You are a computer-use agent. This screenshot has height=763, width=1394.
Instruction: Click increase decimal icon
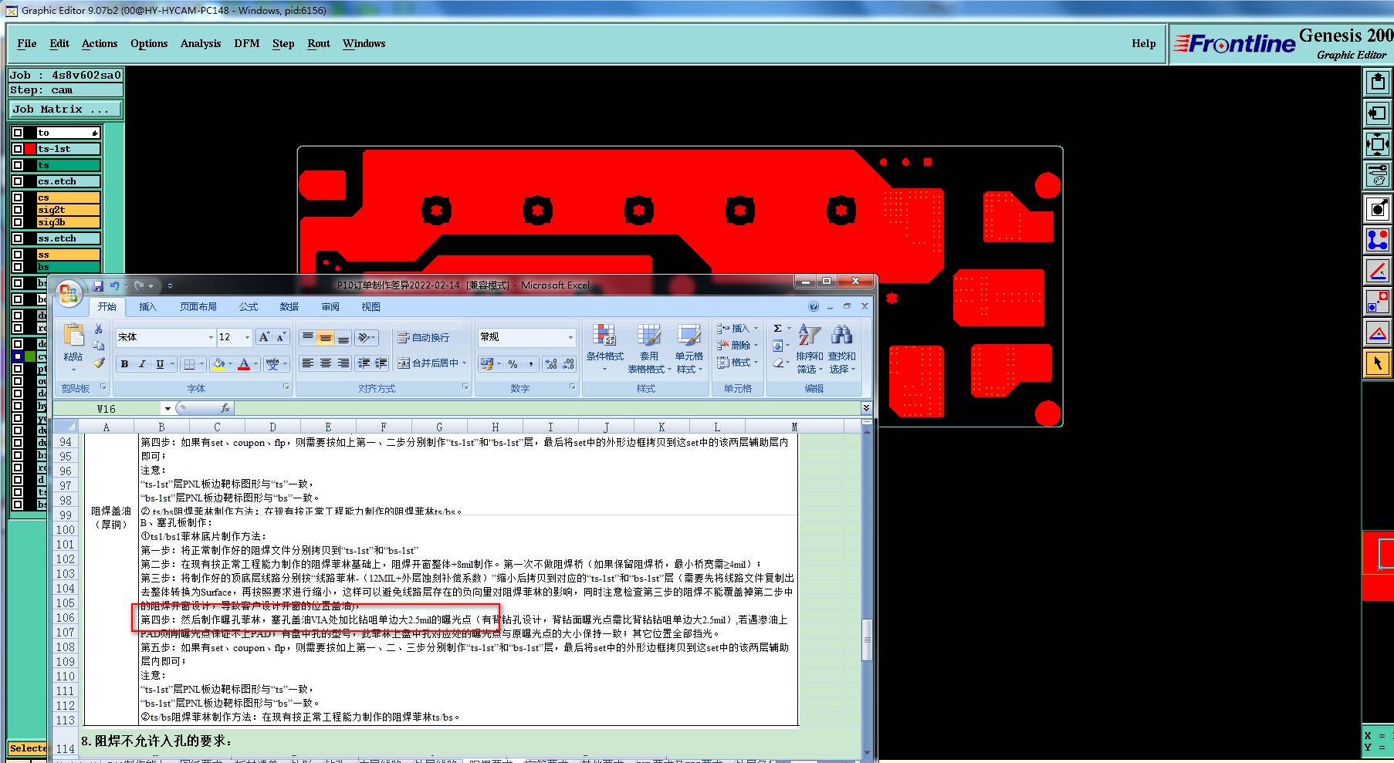(551, 364)
